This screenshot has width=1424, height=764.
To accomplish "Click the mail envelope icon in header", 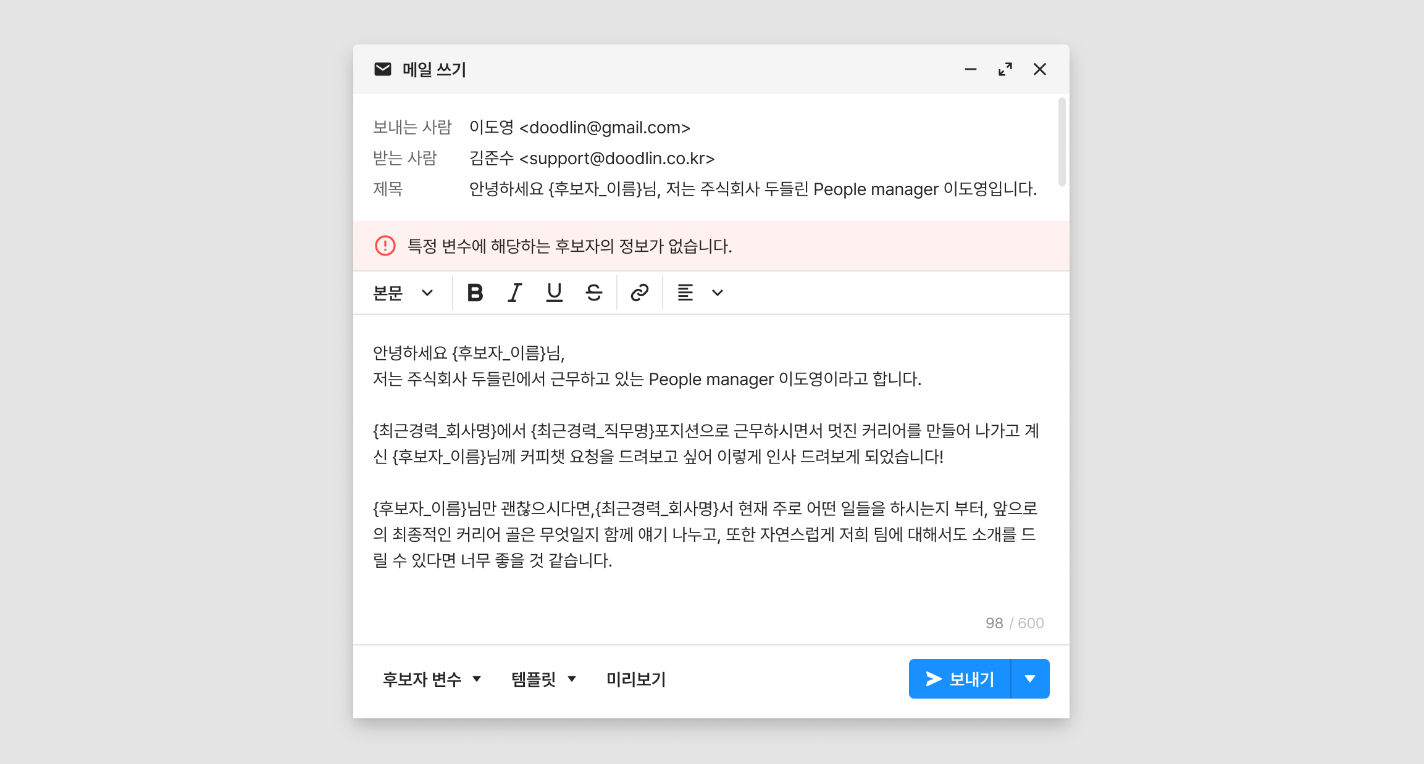I will click(383, 69).
